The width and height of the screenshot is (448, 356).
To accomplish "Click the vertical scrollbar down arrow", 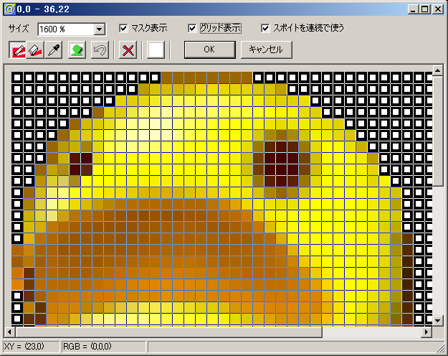I will click(x=438, y=320).
